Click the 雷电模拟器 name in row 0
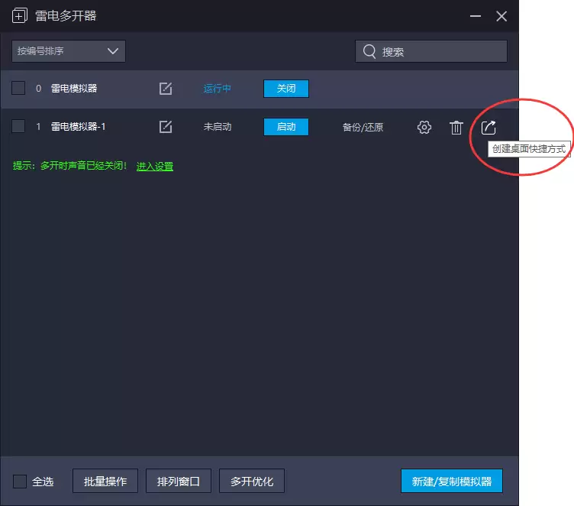574x506 pixels. (74, 89)
